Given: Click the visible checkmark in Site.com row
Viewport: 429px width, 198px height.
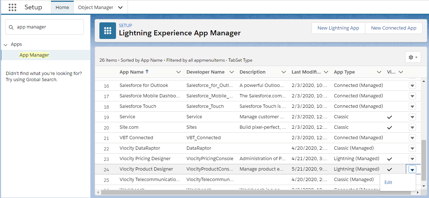Looking at the screenshot, I should point(390,128).
